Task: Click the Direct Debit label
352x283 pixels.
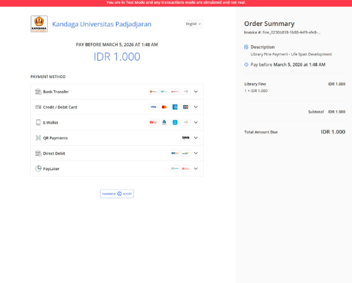Action: tap(54, 153)
